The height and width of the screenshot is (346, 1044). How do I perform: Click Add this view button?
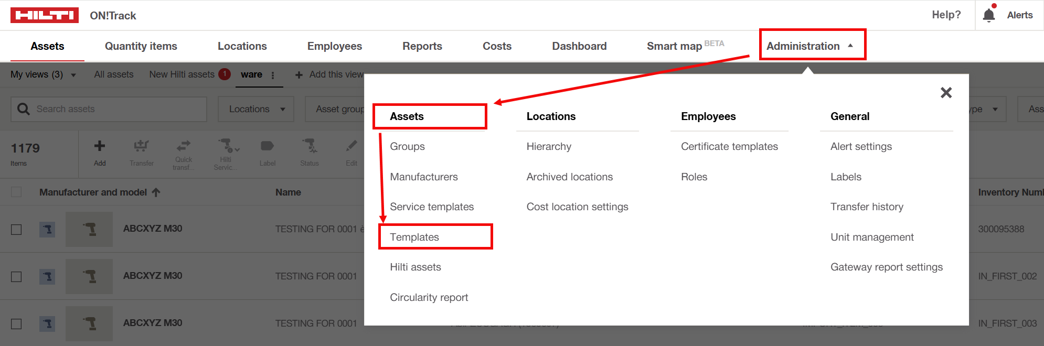[x=329, y=75]
